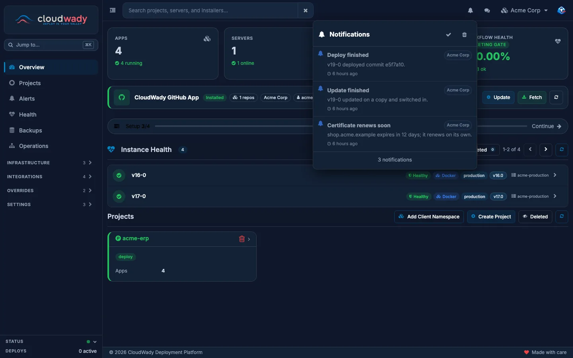Refresh the GitHub App panel
Screen dimensions: 573x358
(556, 97)
